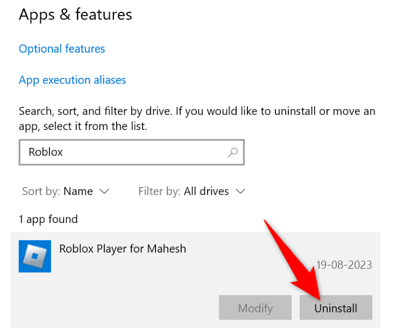Viewport: 395px width, 336px height.
Task: Click the chevron beside Sort by Name
Action: click(104, 192)
